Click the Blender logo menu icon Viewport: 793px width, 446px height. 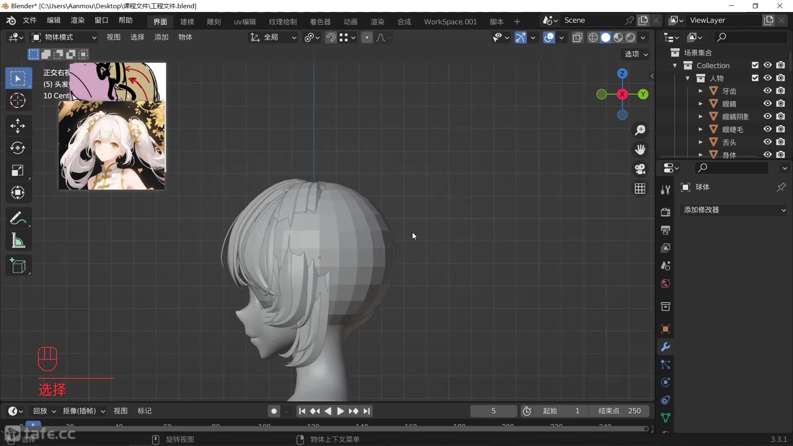click(11, 21)
